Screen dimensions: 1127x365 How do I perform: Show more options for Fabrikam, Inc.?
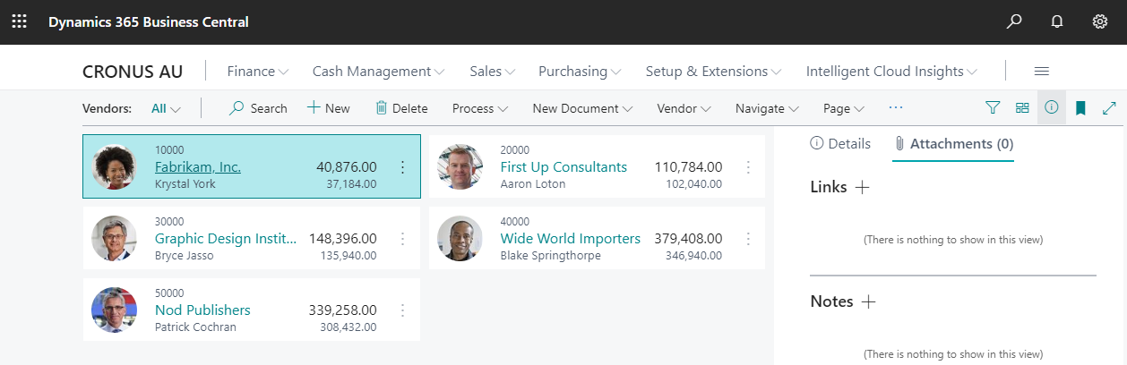(402, 167)
